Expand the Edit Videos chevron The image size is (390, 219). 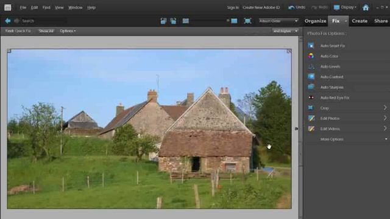[385, 128]
